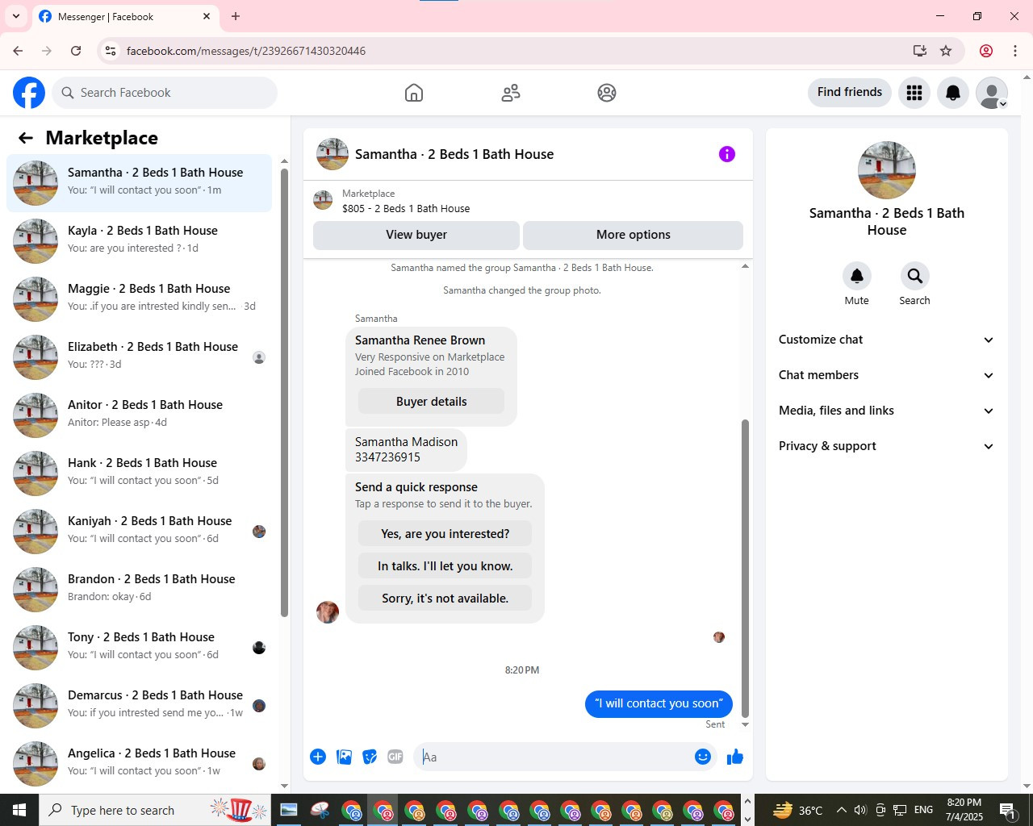Screen dimensions: 1033x826
Task: Close the Messenger Facebook tab
Action: (x=207, y=16)
